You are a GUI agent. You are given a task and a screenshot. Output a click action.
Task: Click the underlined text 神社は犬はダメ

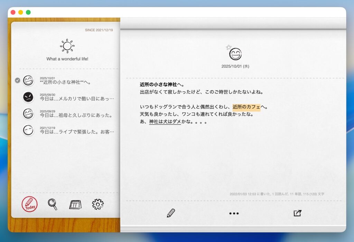(165, 122)
